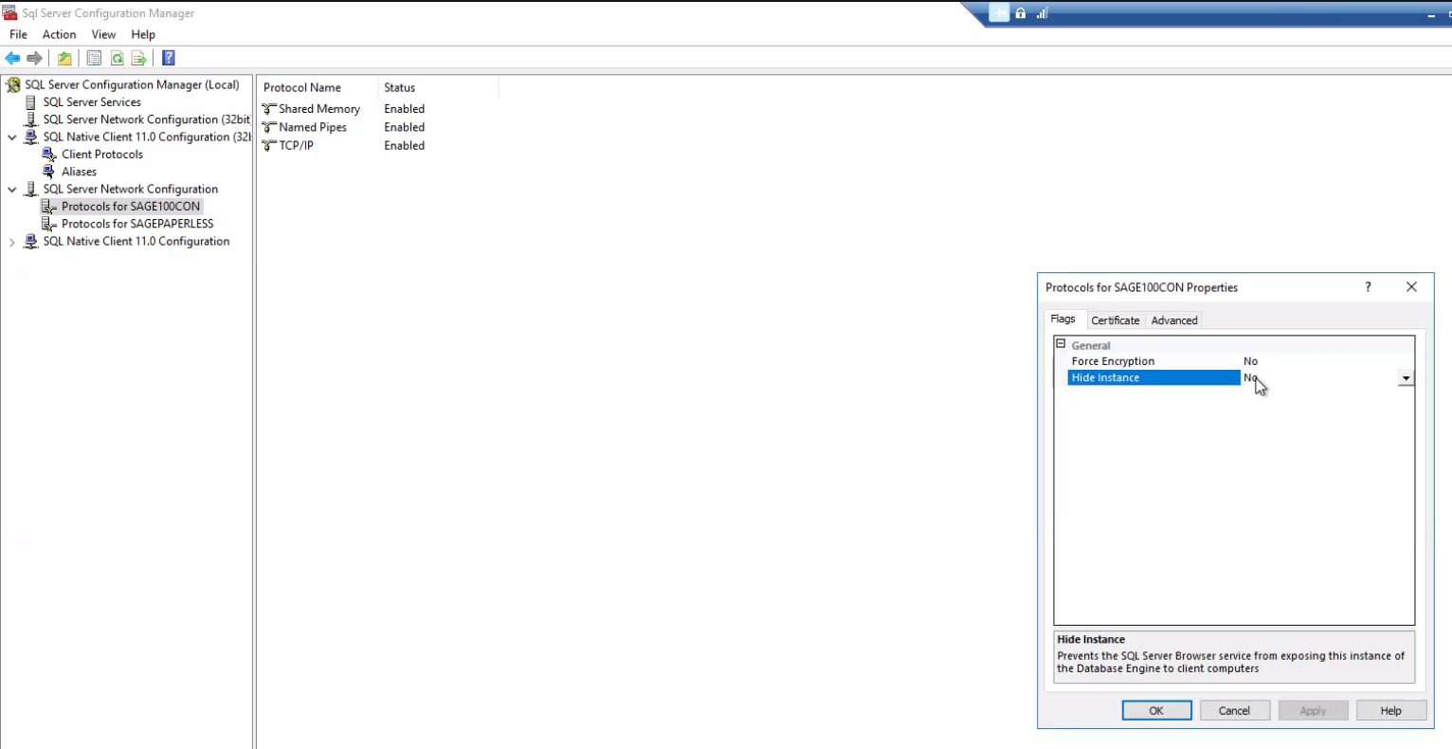
Task: Collapse the SQL Server Network Configuration node
Action: tap(12, 190)
